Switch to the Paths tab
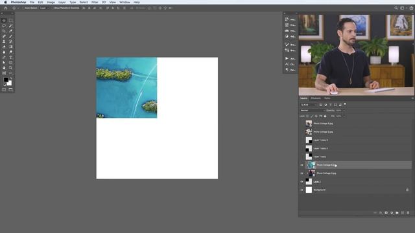Viewport: 415px width, 233px height. click(327, 98)
